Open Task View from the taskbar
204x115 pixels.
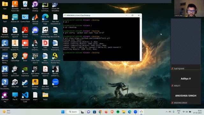pos(83,112)
